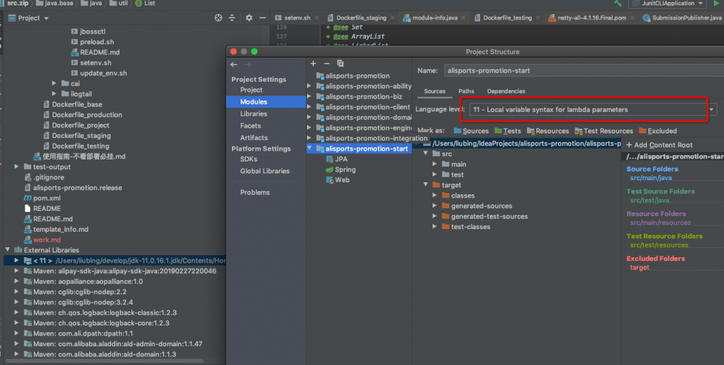724x365 pixels.
Task: Collapse the target folder in content root
Action: (x=426, y=185)
